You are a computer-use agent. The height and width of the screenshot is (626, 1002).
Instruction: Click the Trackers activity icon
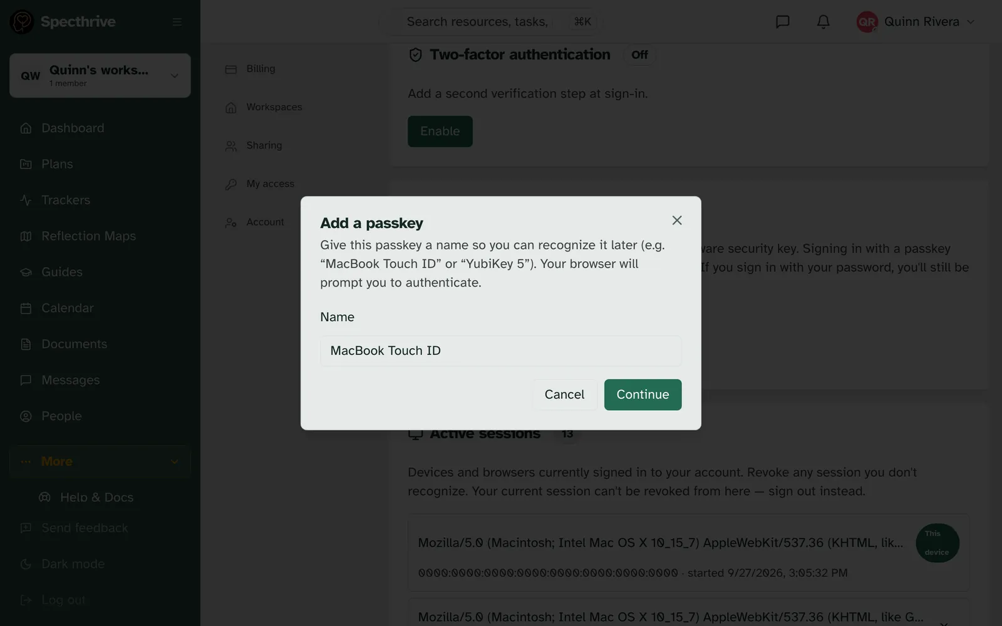click(26, 200)
